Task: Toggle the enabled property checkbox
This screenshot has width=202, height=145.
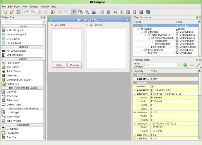Action: click(x=152, y=86)
